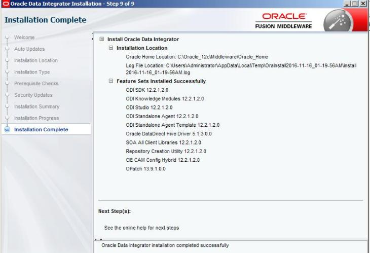Click 'See the online help for next steps'

tap(141, 228)
